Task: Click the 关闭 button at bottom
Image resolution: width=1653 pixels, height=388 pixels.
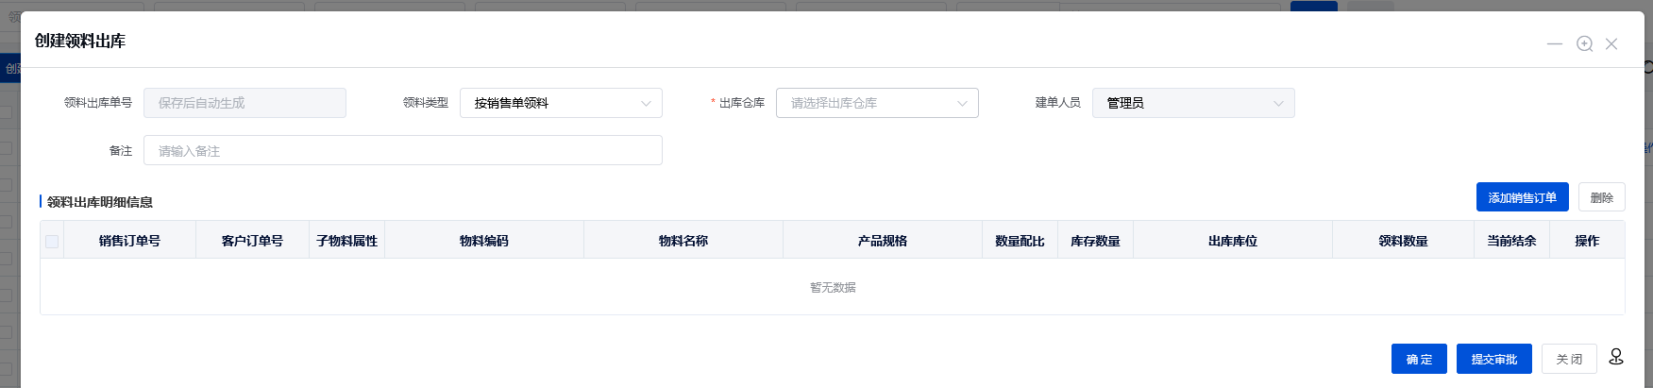Action: pyautogui.click(x=1568, y=359)
